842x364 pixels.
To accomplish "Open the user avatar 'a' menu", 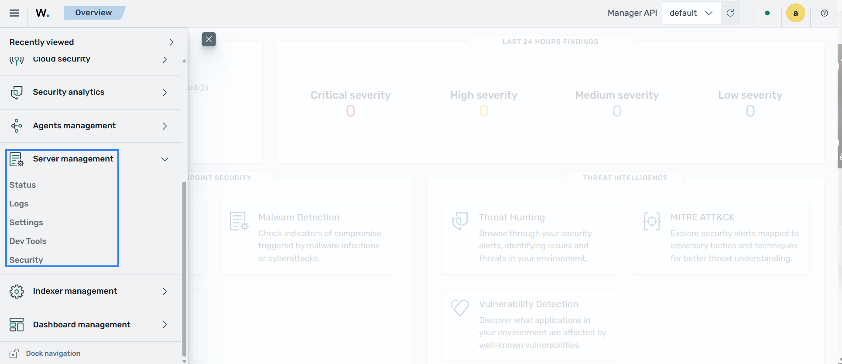I will coord(796,13).
